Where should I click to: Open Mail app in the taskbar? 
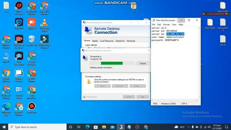coord(112,127)
